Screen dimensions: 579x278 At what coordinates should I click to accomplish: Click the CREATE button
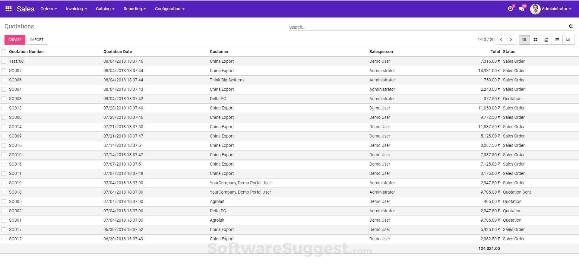[x=14, y=39]
